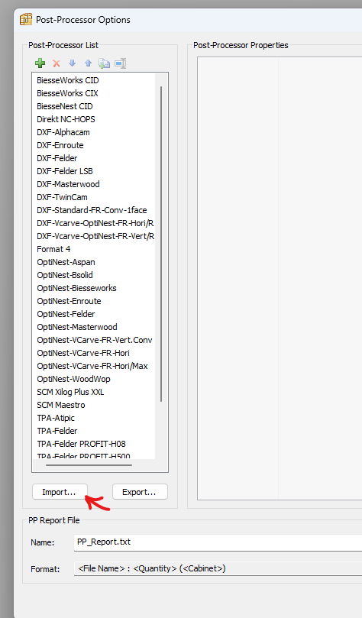Click the rename post-processor icon

[120, 63]
